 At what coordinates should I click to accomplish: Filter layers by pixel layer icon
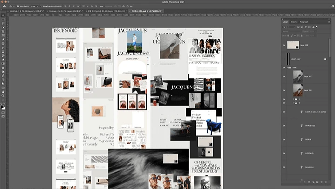coord(298,27)
